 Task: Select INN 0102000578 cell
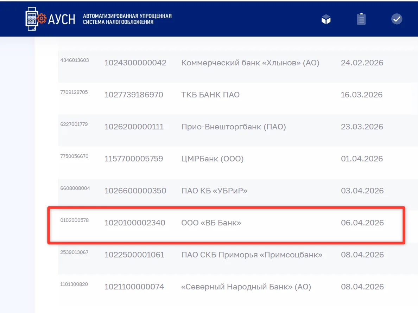(74, 220)
